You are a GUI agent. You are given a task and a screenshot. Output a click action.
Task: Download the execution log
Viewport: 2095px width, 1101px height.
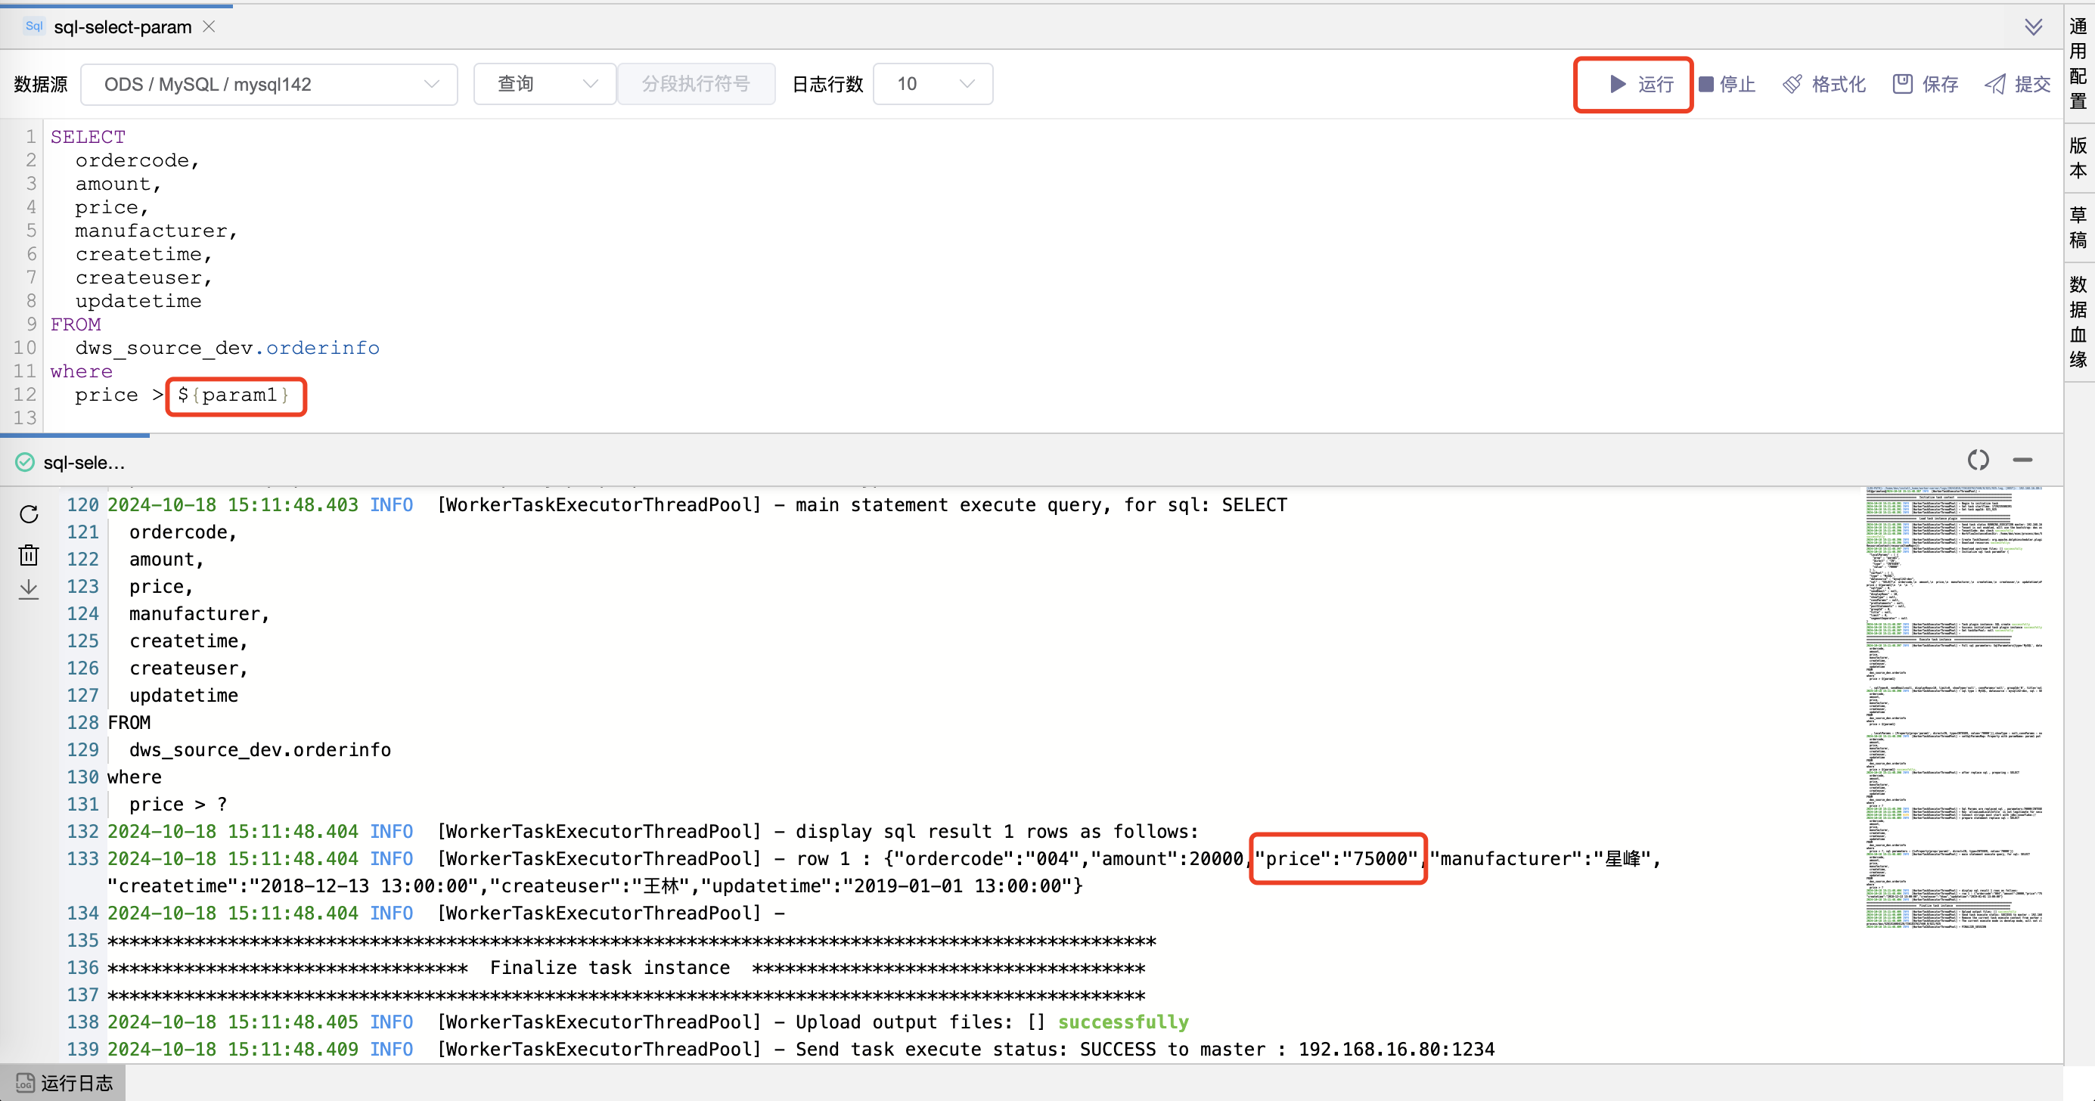click(x=29, y=589)
